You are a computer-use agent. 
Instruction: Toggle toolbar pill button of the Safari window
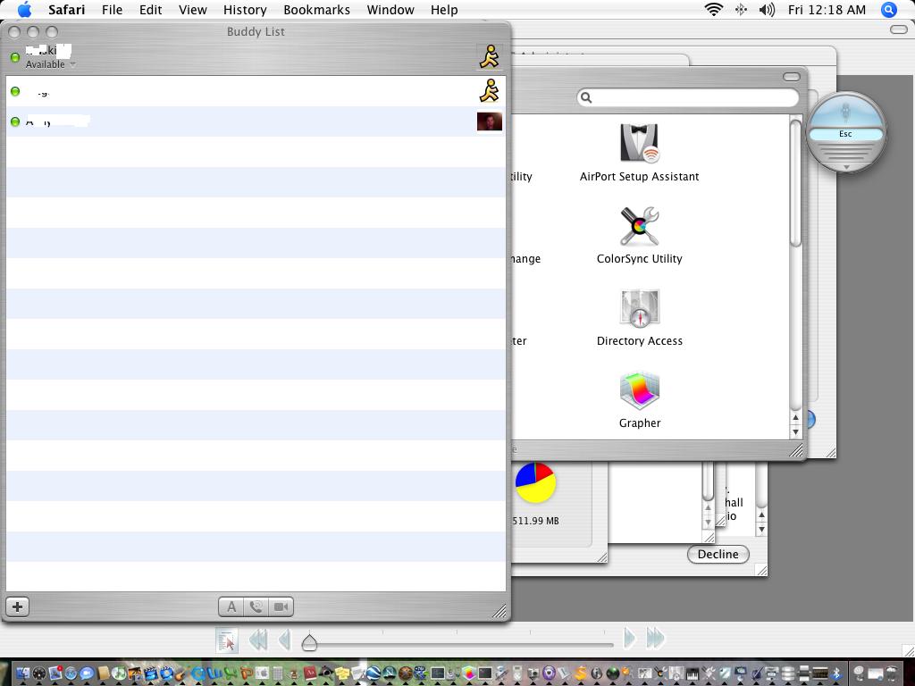click(899, 29)
